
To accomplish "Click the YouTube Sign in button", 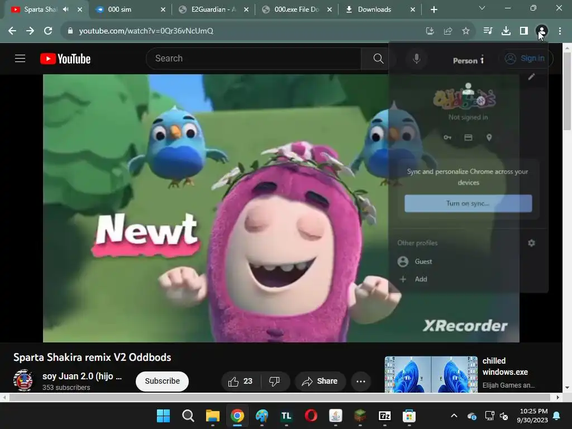I will 525,58.
